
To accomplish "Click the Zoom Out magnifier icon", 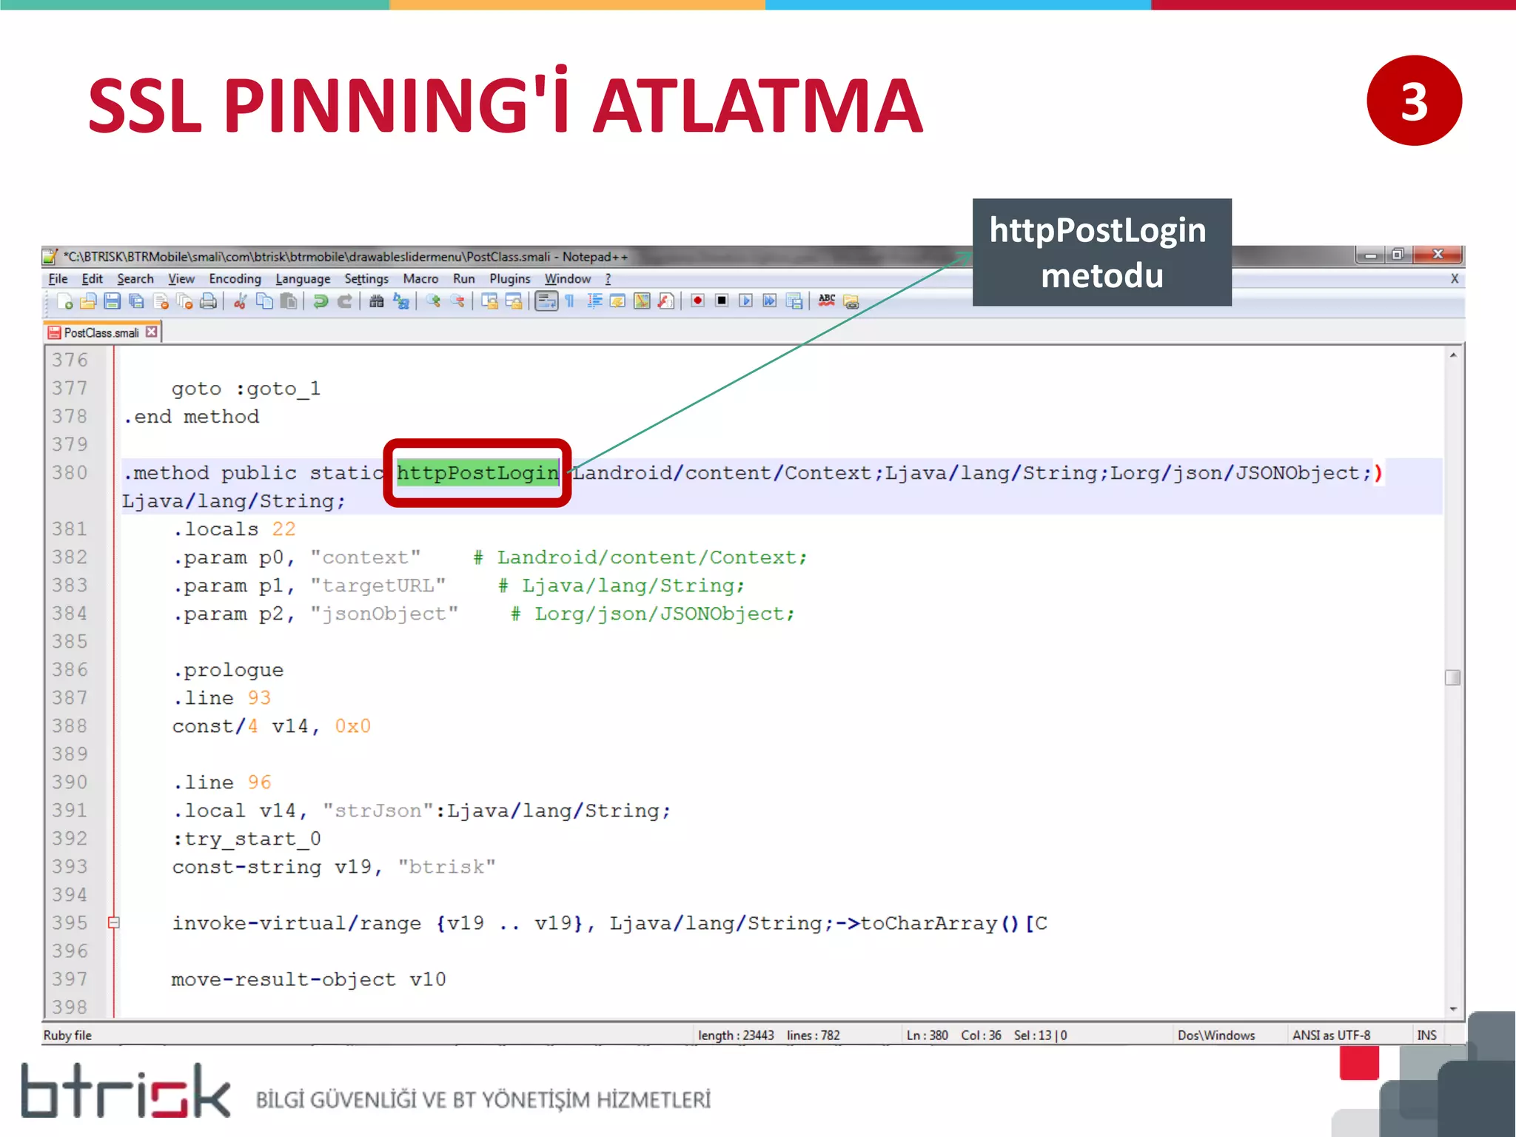I will click(458, 301).
